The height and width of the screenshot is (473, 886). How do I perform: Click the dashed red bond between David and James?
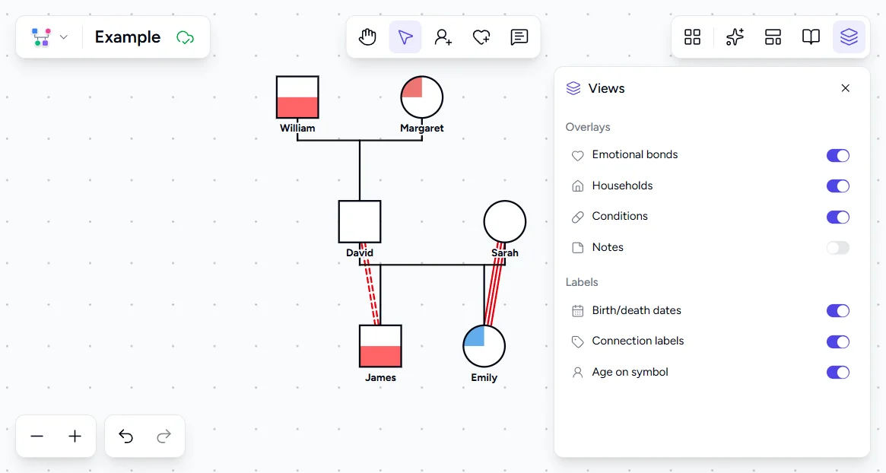[370, 284]
